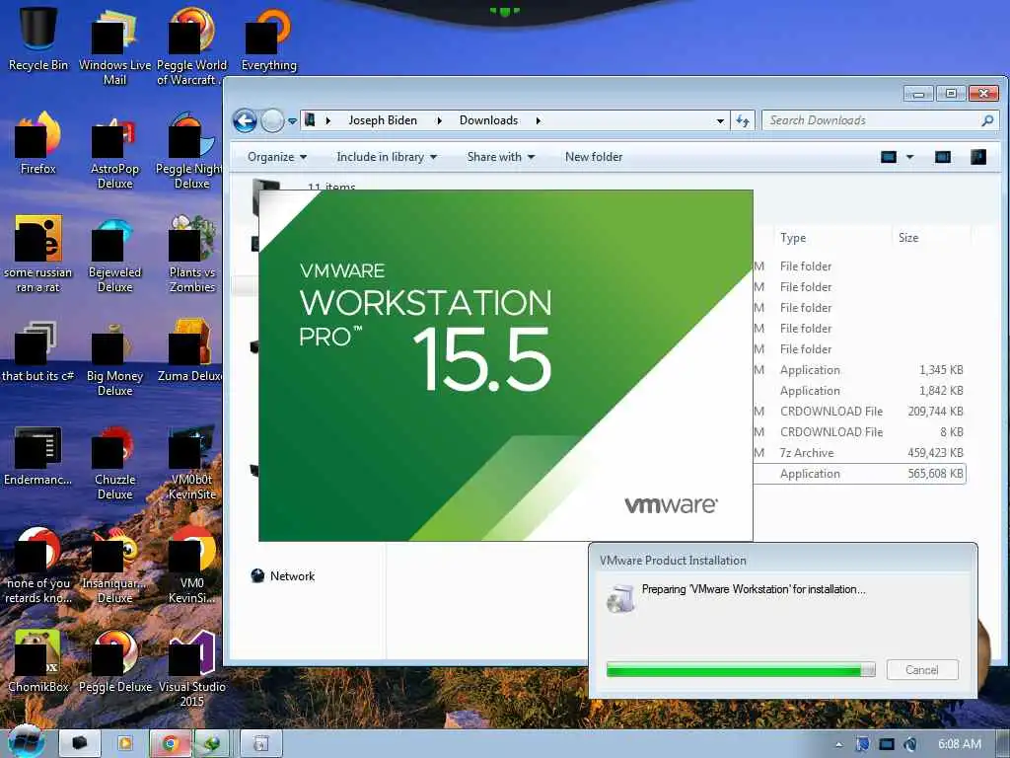Select Peggle Nights Deluxe desktop icon
Screen dimensions: 1010x758
pyautogui.click(x=191, y=151)
